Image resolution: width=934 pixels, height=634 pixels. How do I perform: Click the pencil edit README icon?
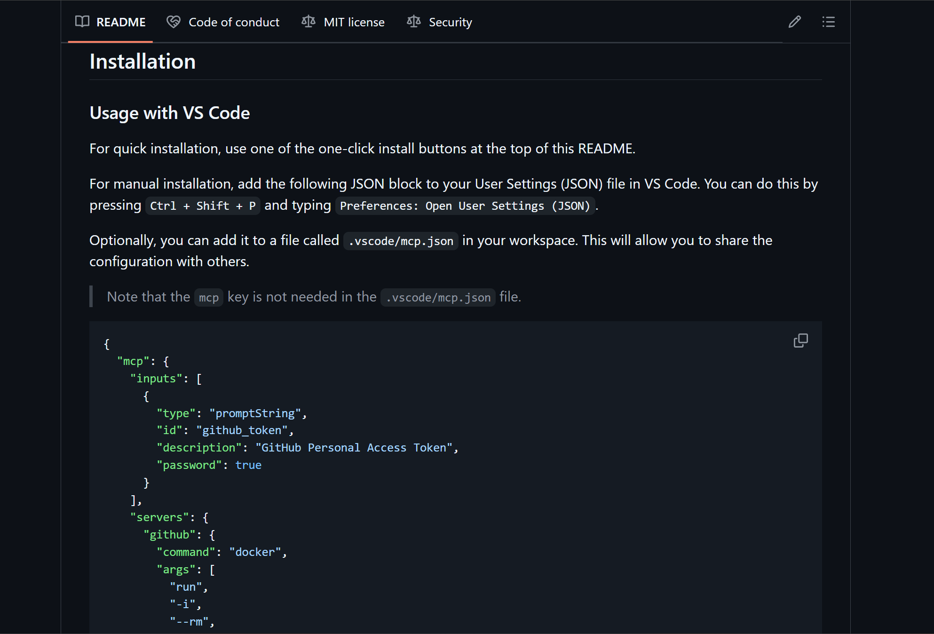pos(794,22)
